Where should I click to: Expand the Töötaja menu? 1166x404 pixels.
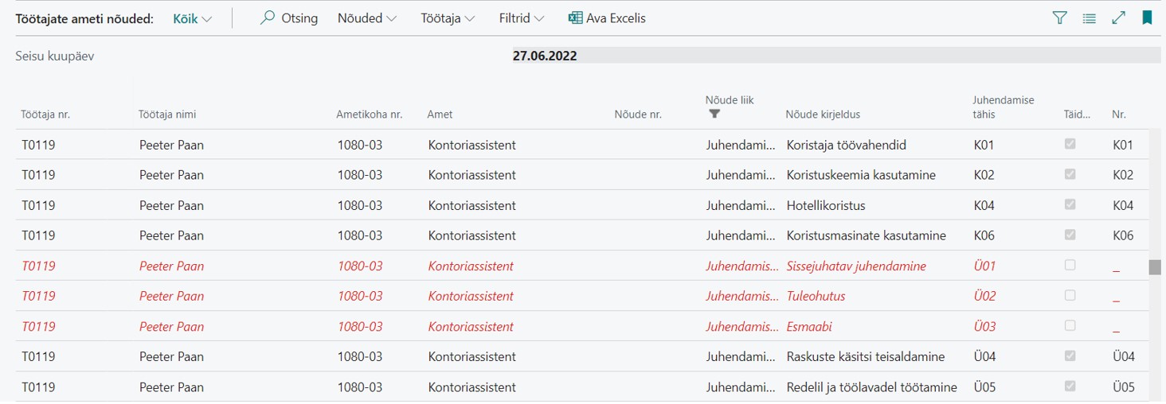click(x=448, y=18)
